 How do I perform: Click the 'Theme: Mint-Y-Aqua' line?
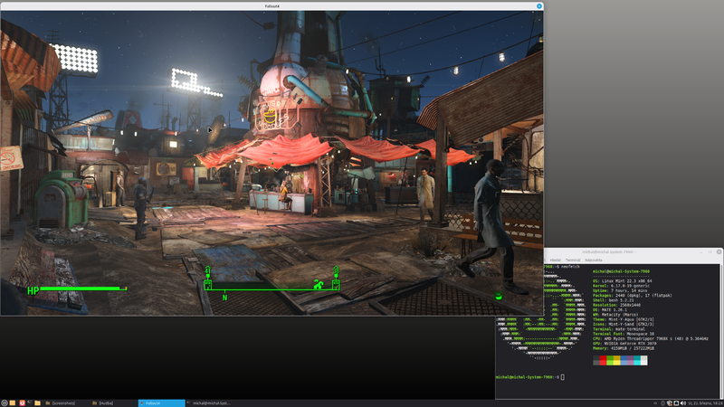[623, 319]
